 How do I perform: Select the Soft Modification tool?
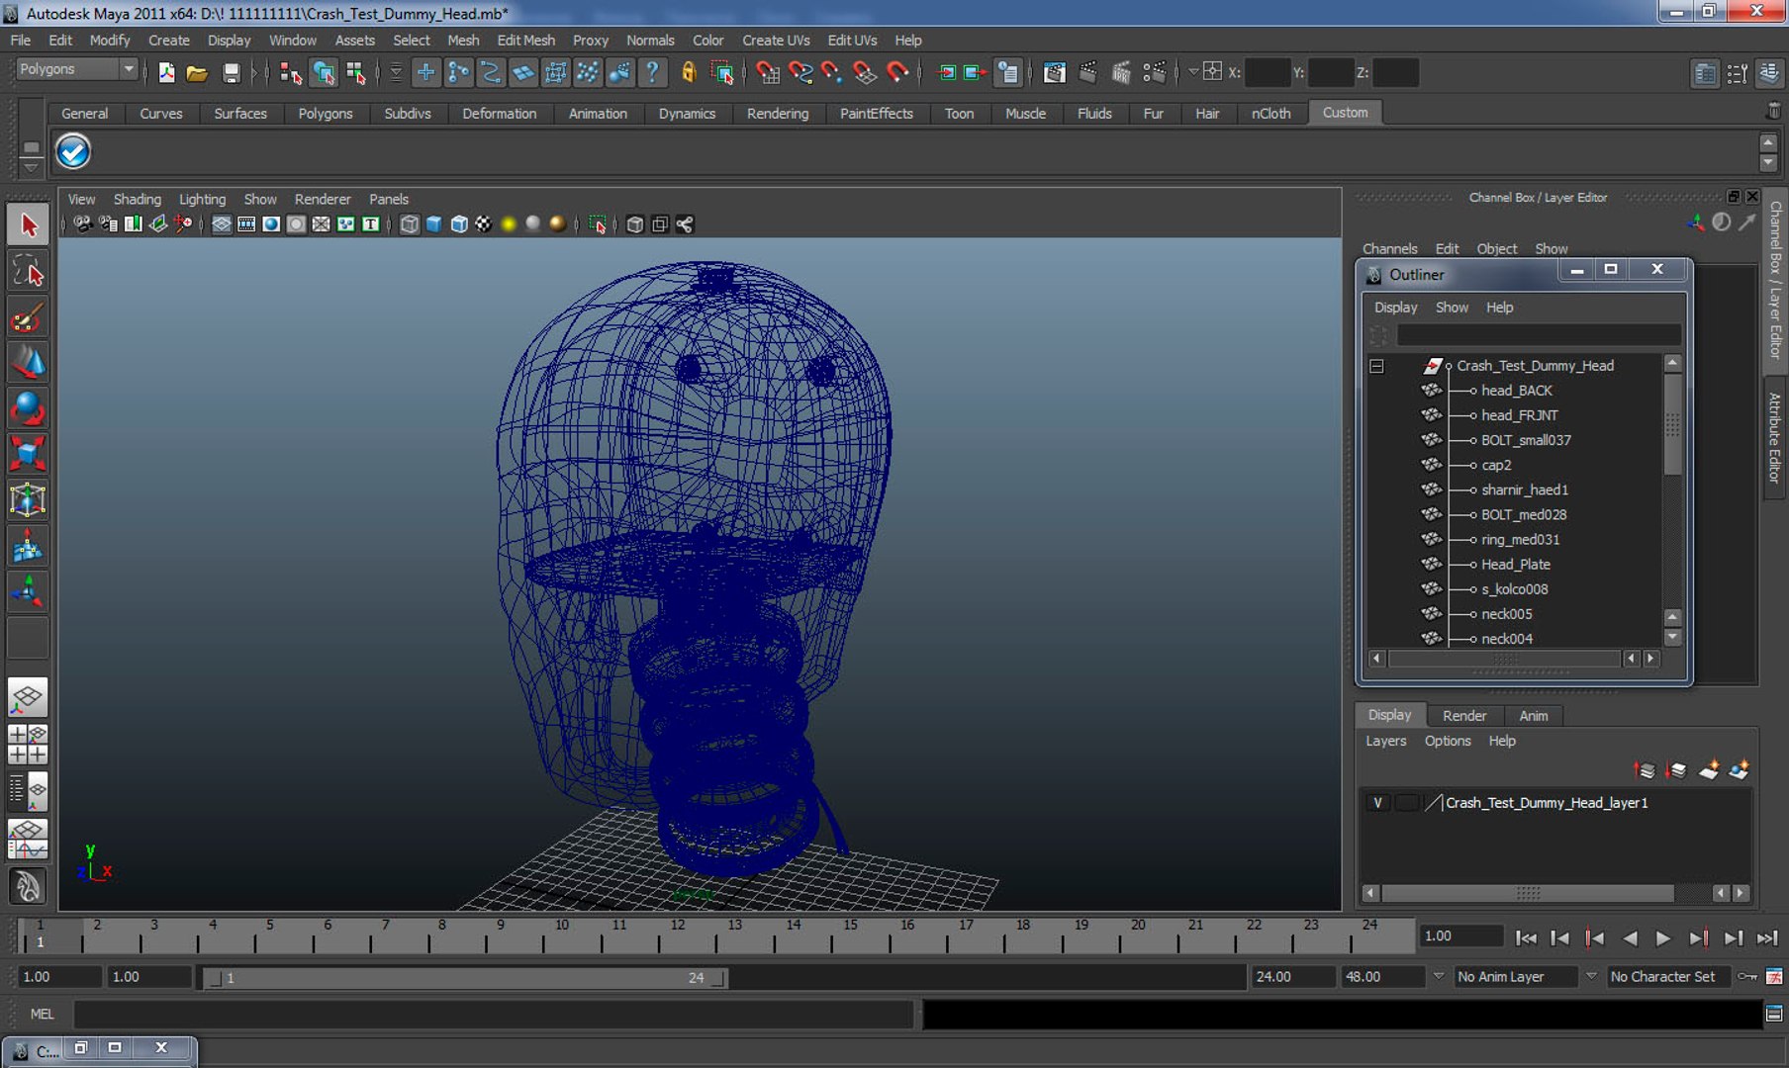point(28,546)
